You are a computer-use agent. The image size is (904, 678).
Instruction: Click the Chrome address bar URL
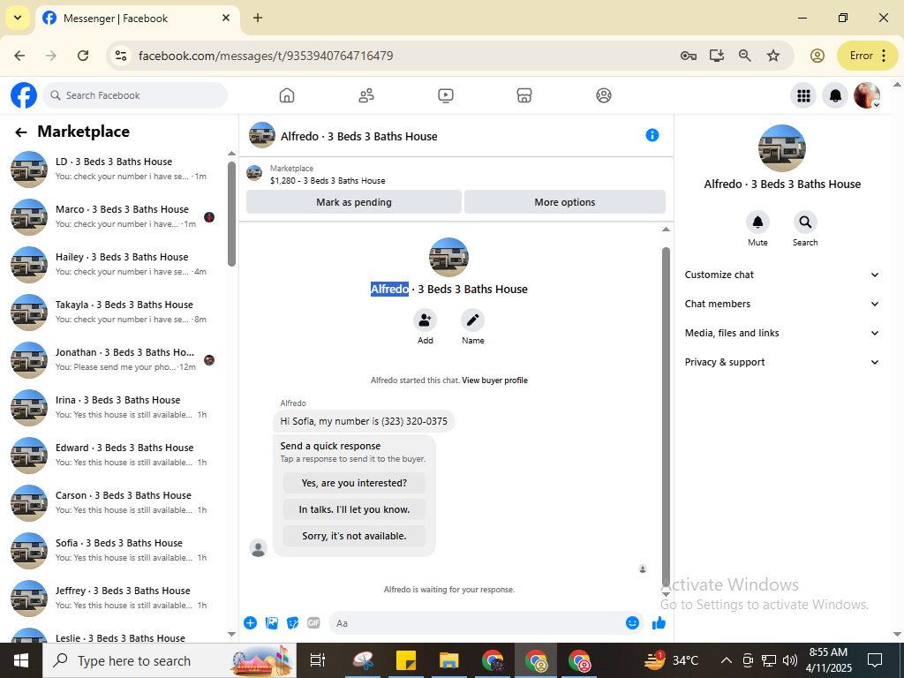click(266, 56)
